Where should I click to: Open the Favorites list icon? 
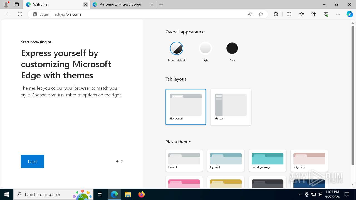pos(301,14)
